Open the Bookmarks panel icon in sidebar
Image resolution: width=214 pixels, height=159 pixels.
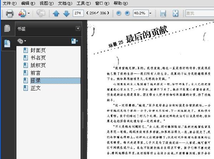click(x=7, y=44)
